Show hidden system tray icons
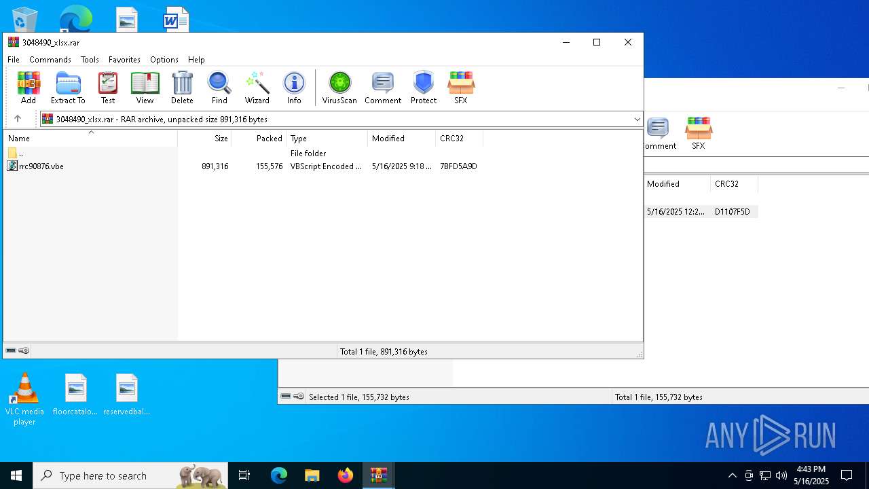 pyautogui.click(x=732, y=475)
